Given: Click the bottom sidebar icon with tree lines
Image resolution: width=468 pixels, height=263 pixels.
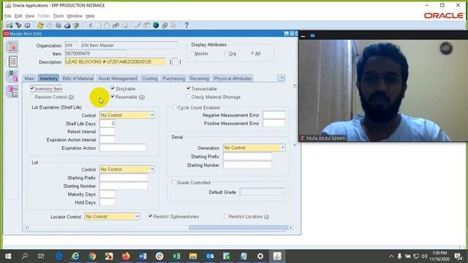Looking at the screenshot, I should coord(12,91).
